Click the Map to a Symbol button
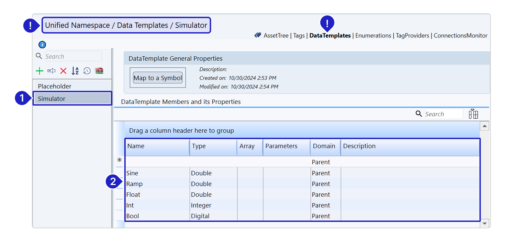 [x=157, y=78]
